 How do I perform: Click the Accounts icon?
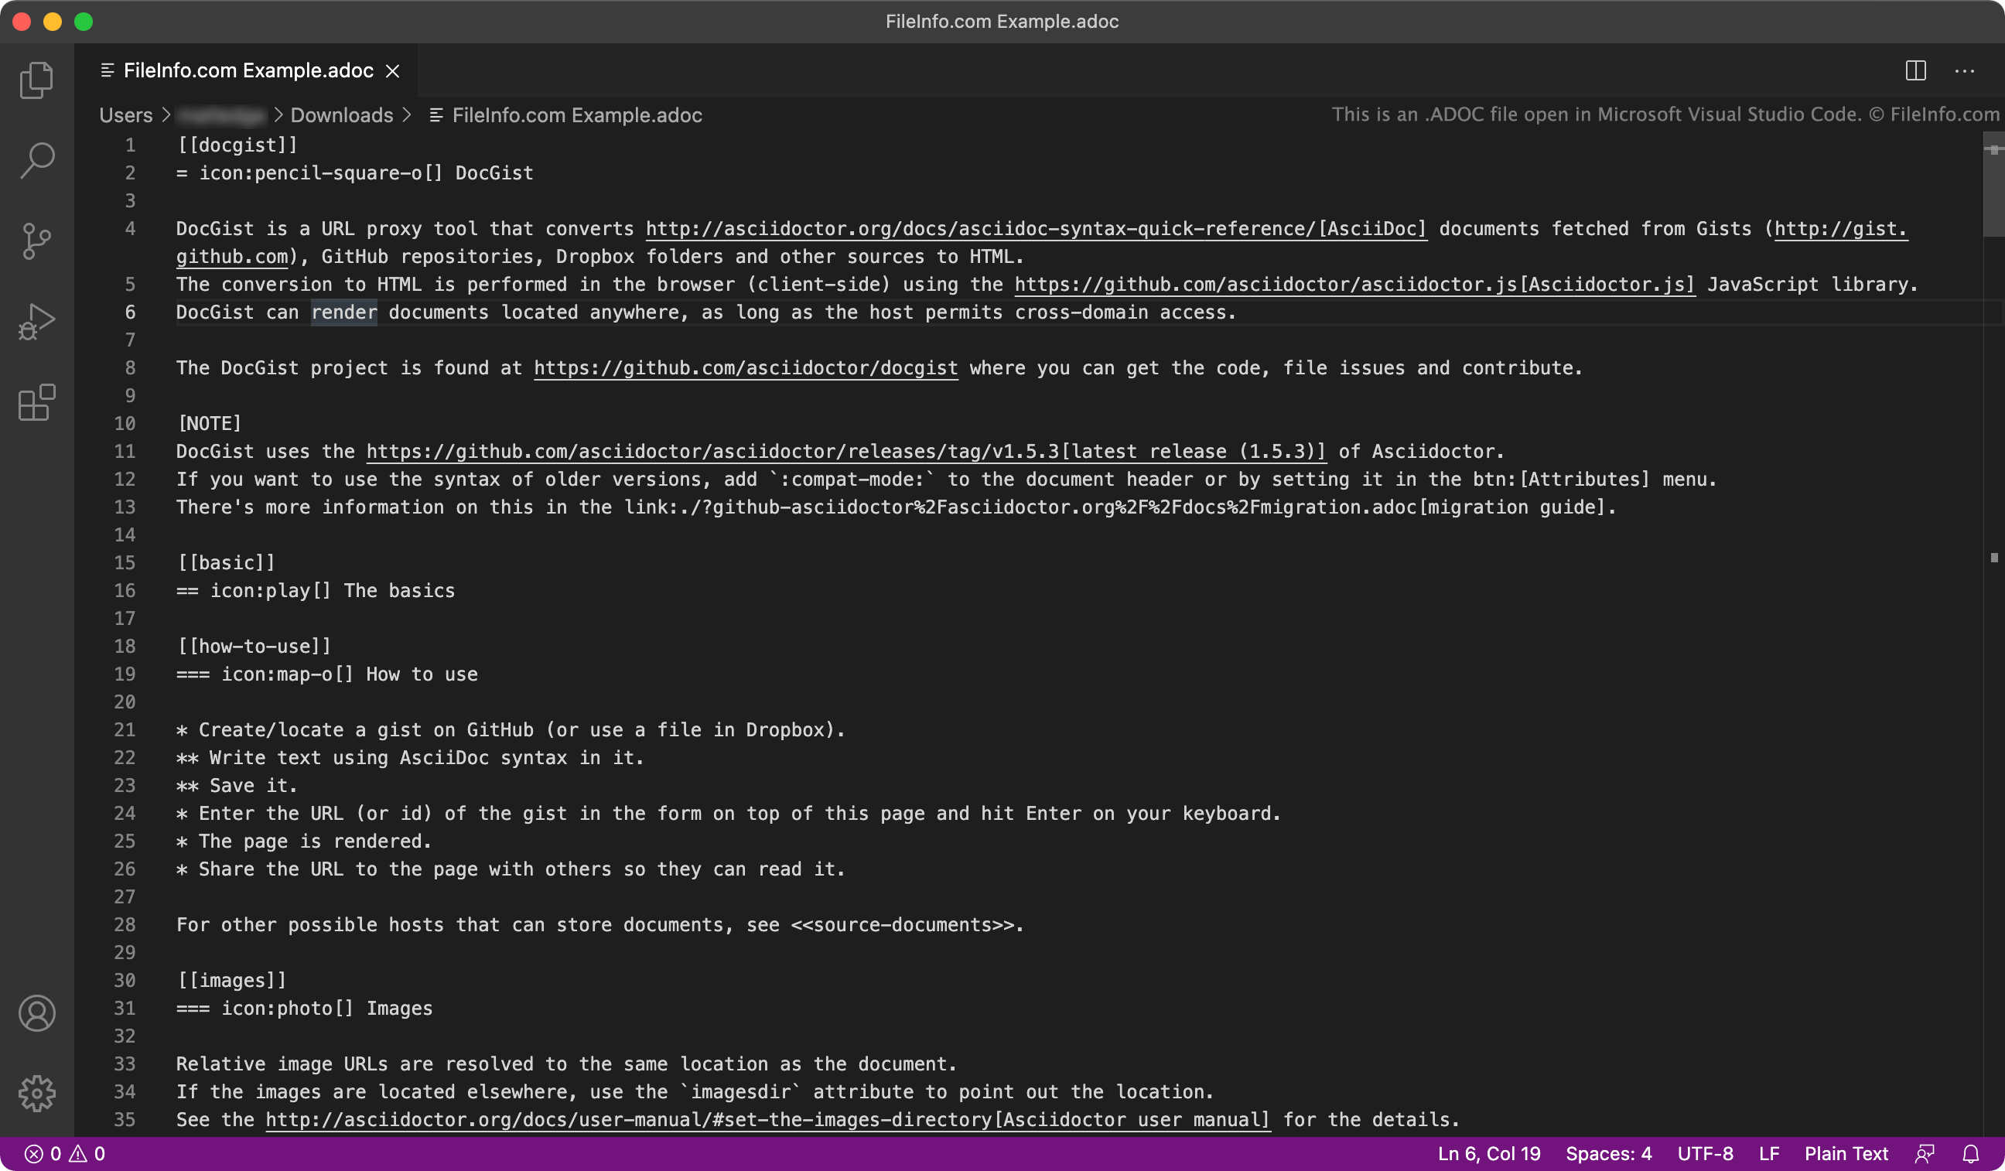point(36,1013)
